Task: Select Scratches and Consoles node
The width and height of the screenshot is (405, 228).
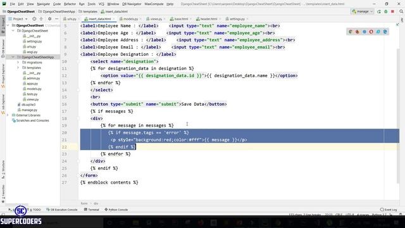Action: click(x=32, y=121)
